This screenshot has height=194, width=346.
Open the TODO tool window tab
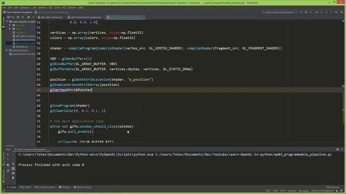25,187
